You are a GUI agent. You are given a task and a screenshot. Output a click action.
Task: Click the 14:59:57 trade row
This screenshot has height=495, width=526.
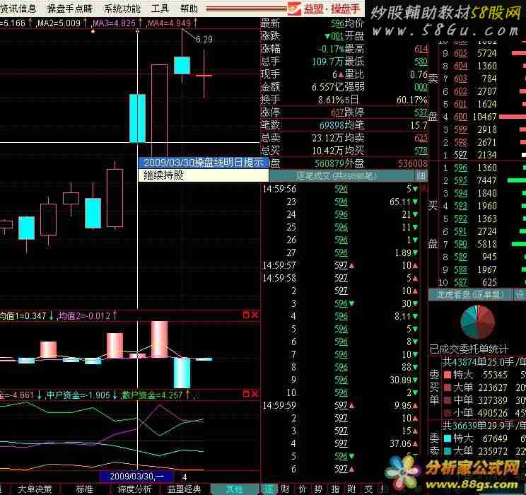(x=341, y=265)
